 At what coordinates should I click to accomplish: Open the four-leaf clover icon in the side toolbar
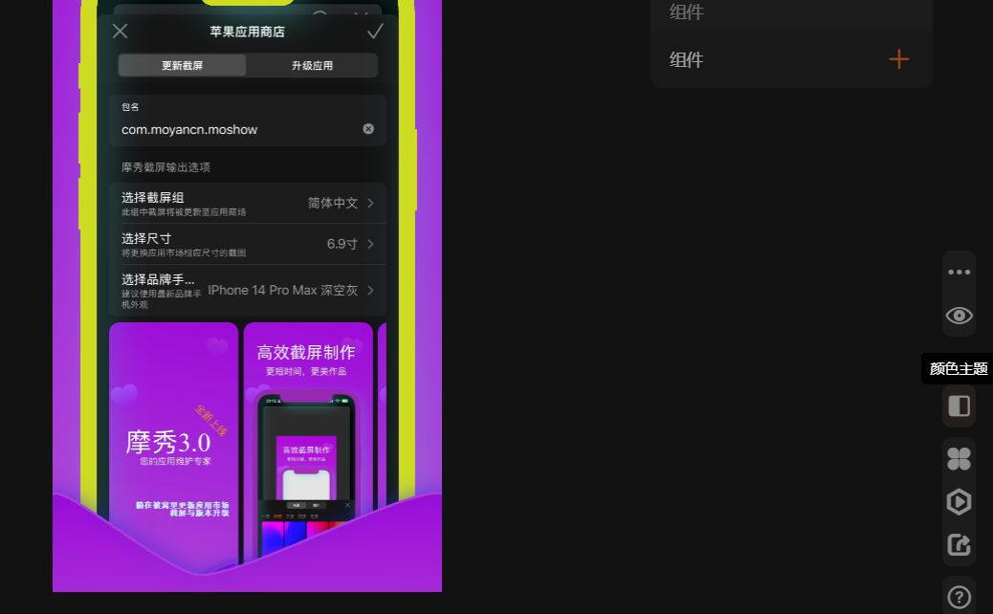tap(959, 459)
